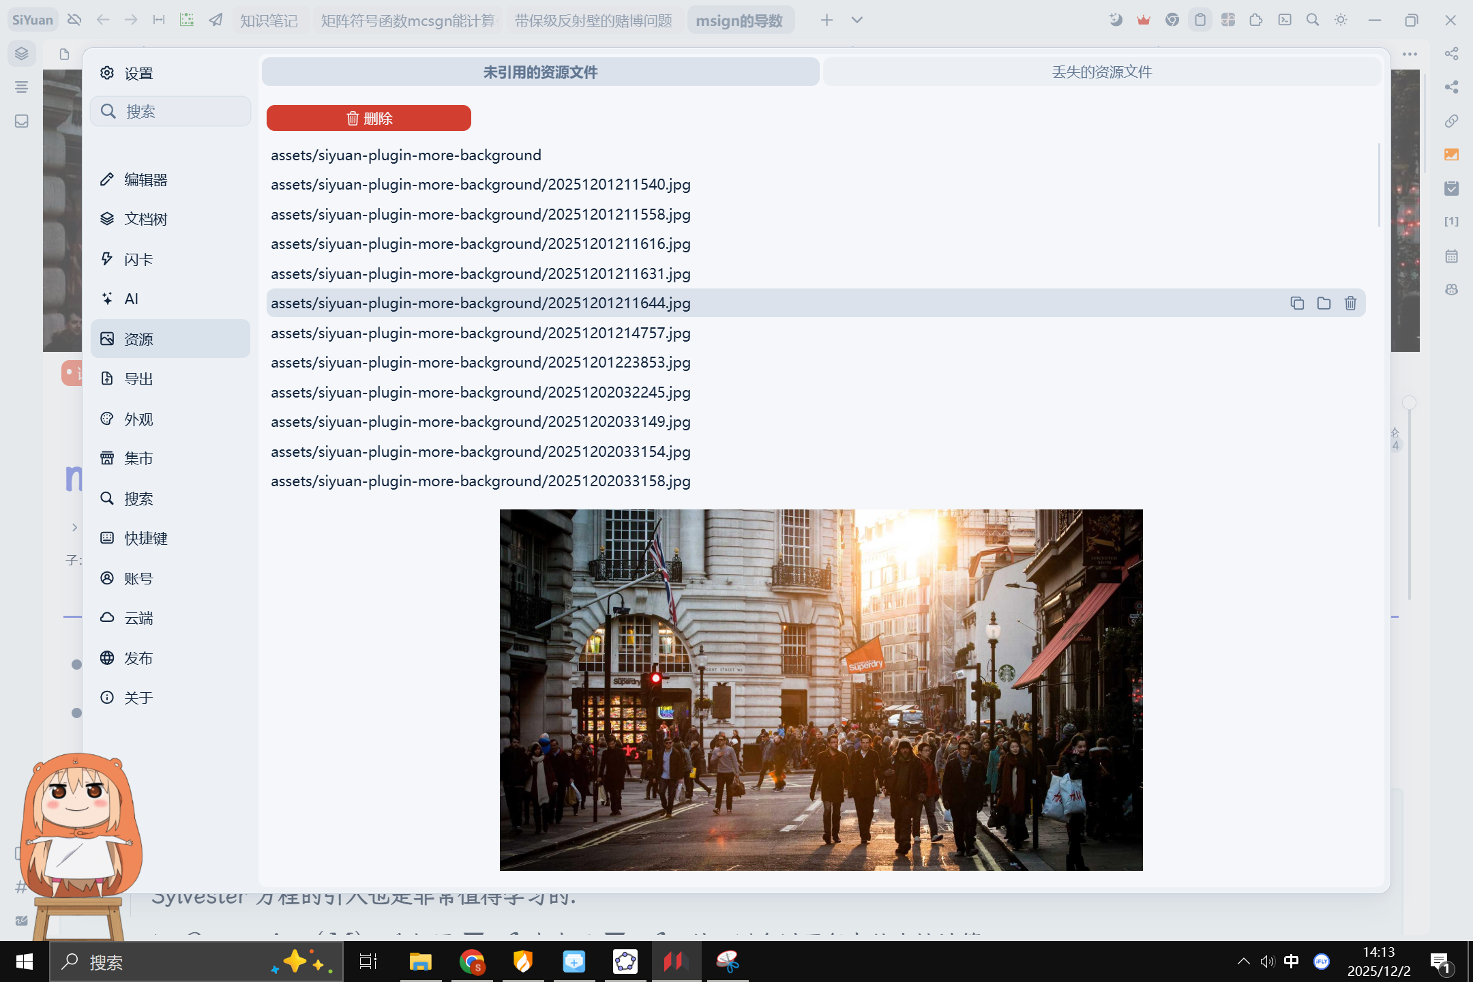Image resolution: width=1473 pixels, height=982 pixels.
Task: Open the msign的导数 document tab
Action: click(x=739, y=20)
